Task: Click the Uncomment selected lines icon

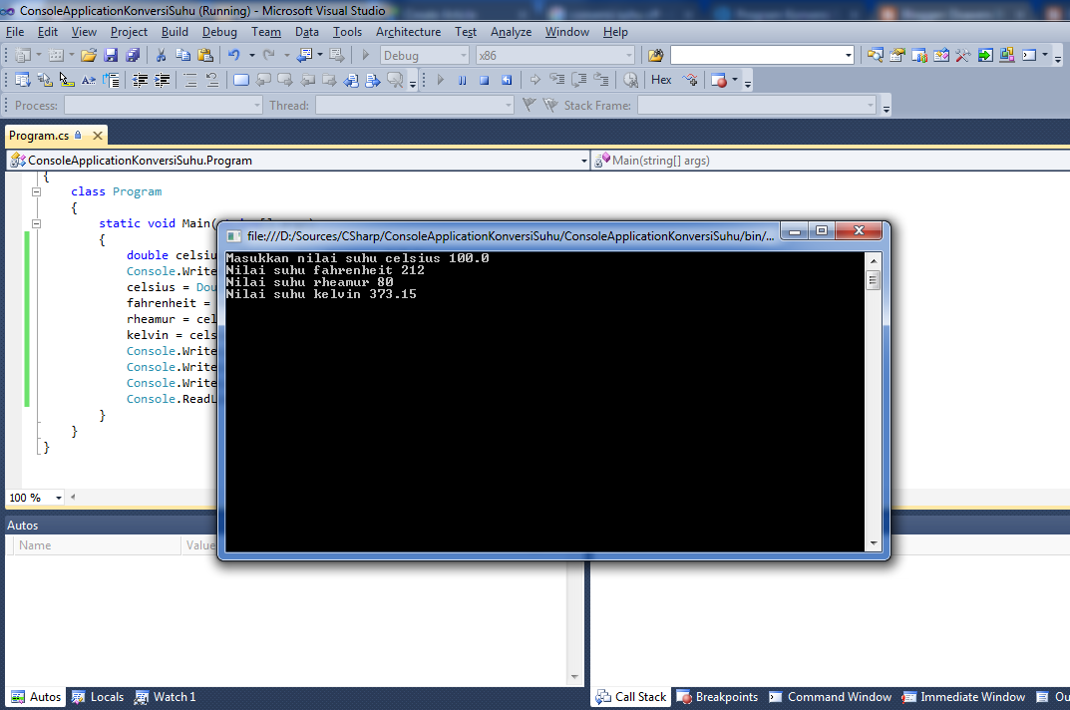Action: tap(212, 80)
